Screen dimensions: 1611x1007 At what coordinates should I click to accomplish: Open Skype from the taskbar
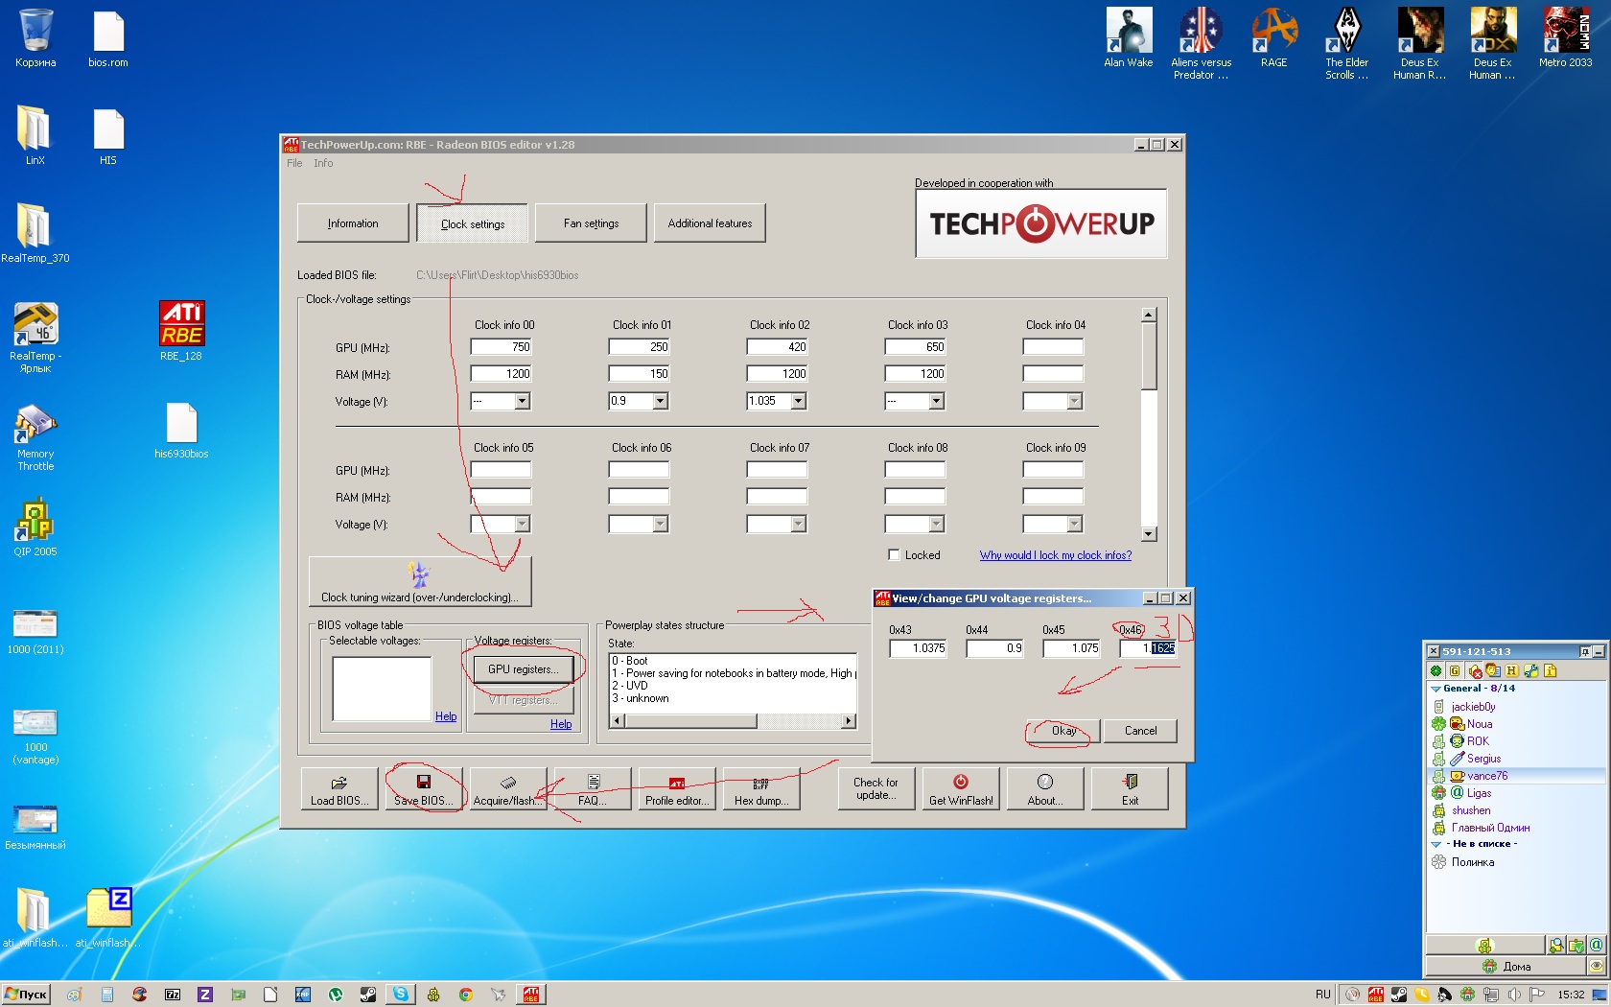(400, 995)
